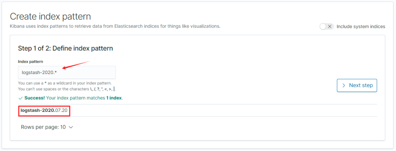The height and width of the screenshot is (151, 396).
Task: Click the Next step button
Action: pyautogui.click(x=357, y=85)
